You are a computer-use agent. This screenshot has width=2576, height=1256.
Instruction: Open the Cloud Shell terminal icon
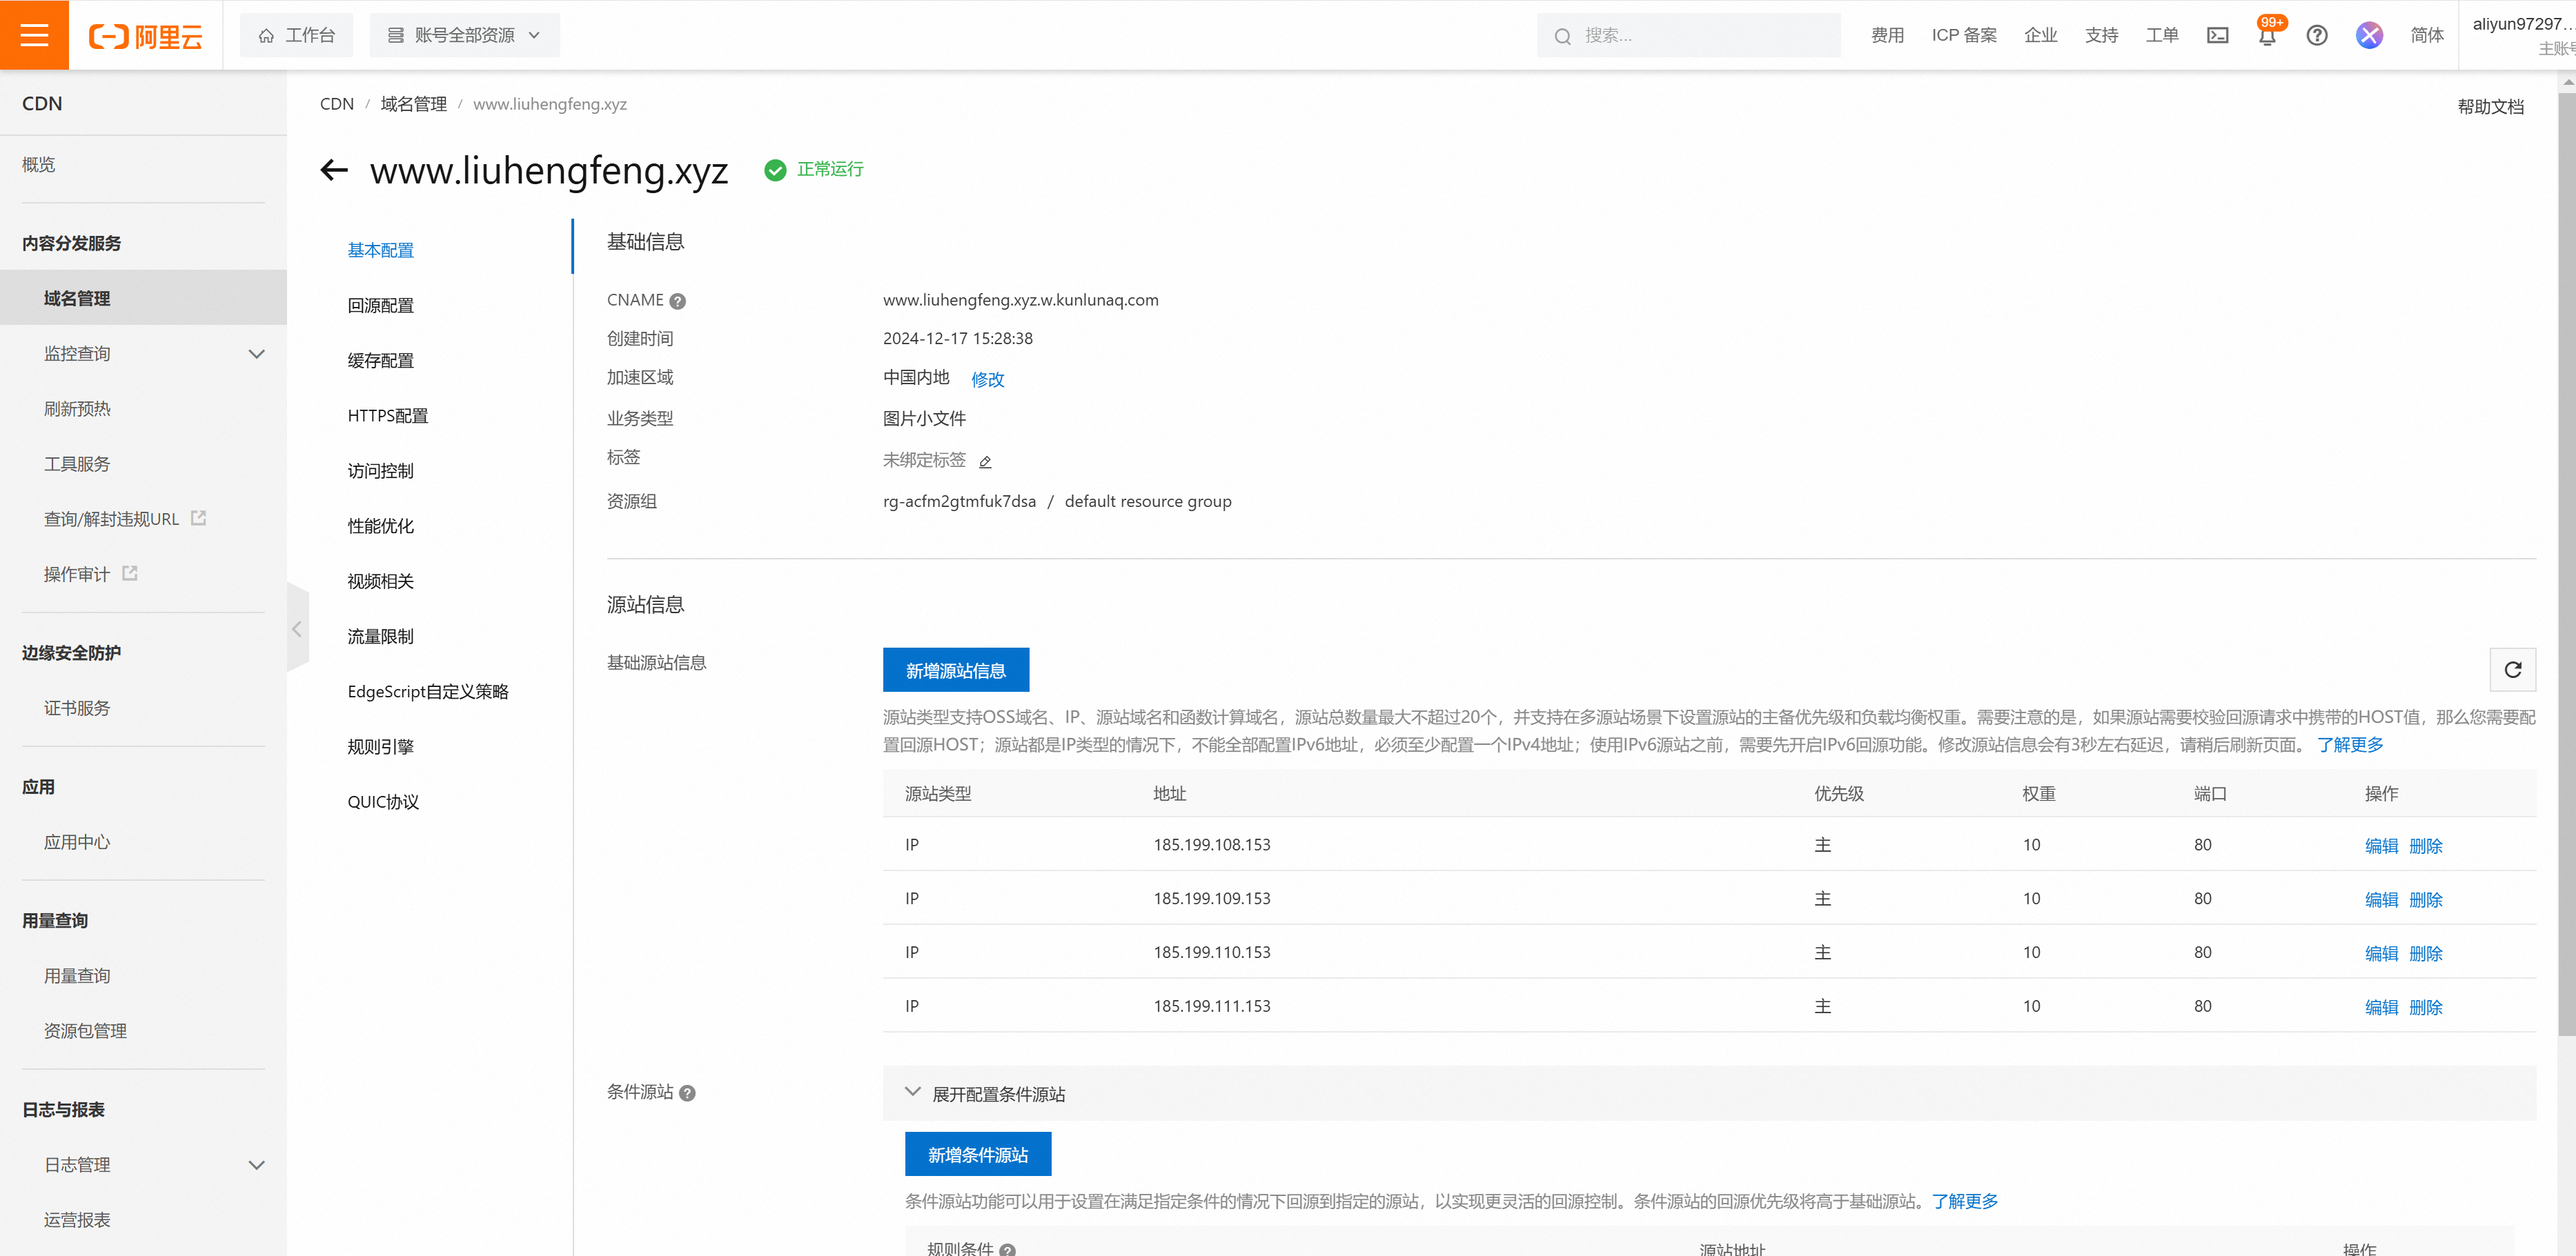click(2217, 36)
